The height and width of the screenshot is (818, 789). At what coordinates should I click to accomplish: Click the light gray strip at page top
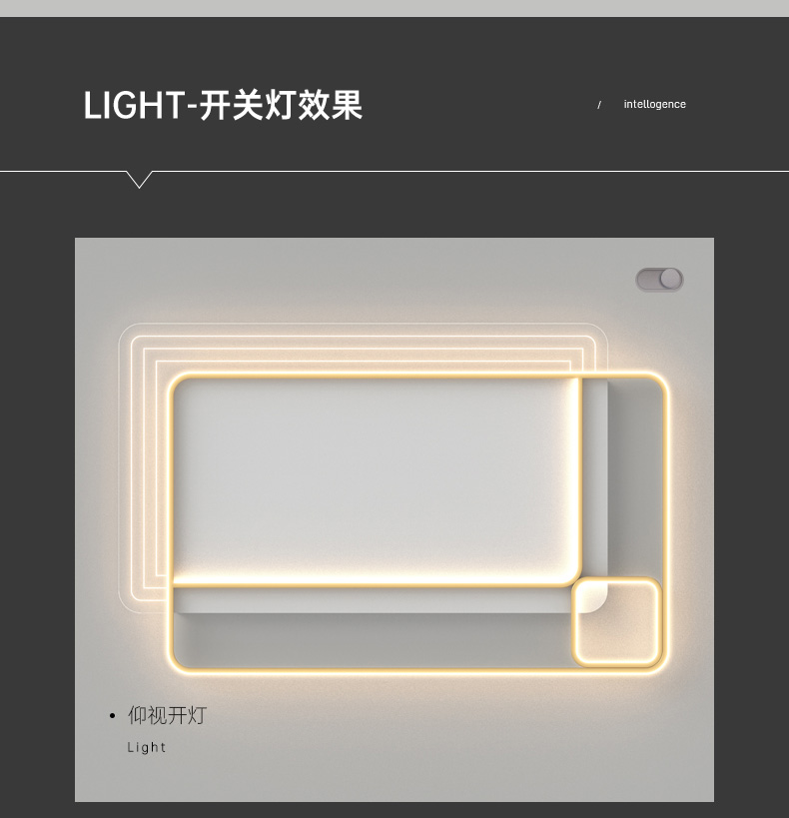point(394,8)
